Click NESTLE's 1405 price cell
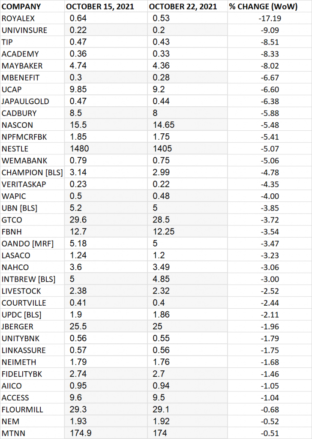312x439 pixels. click(187, 148)
